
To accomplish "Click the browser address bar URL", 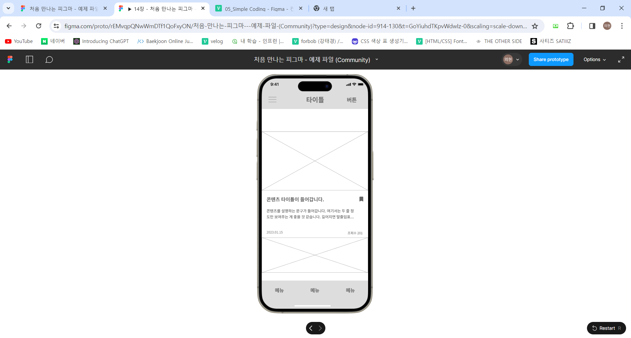I will coord(295,26).
